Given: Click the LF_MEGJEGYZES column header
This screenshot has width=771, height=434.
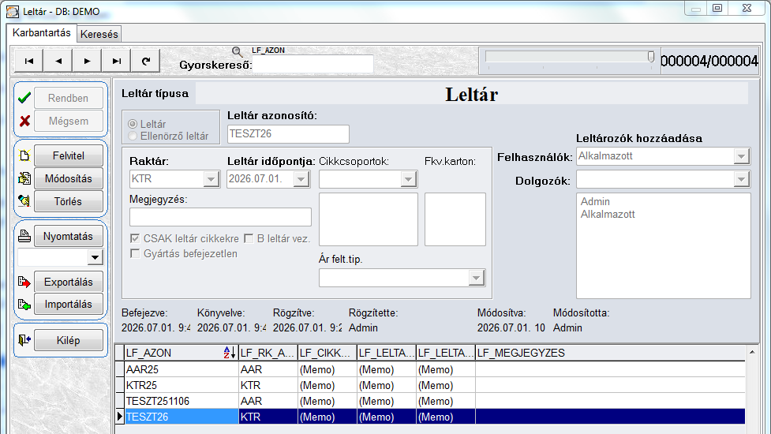Looking at the screenshot, I should [x=610, y=353].
